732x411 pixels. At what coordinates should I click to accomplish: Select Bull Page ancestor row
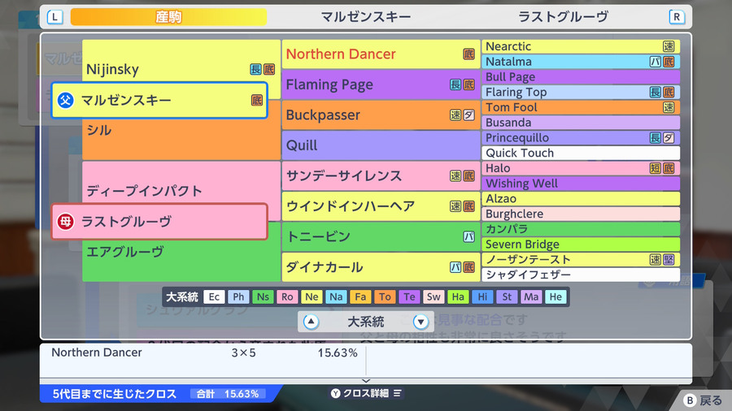pos(581,77)
